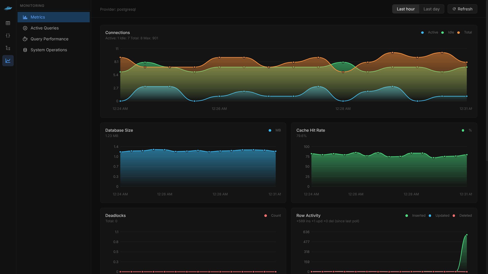Click the vertical page scrollbar

487,81
